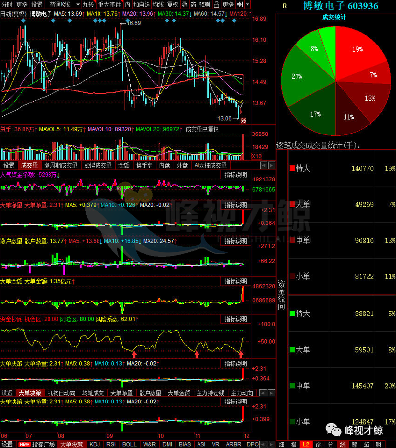Open 指标说明 for 资金抄底 panel
Image resolution: width=396 pixels, height=448 pixels.
[x=236, y=319]
